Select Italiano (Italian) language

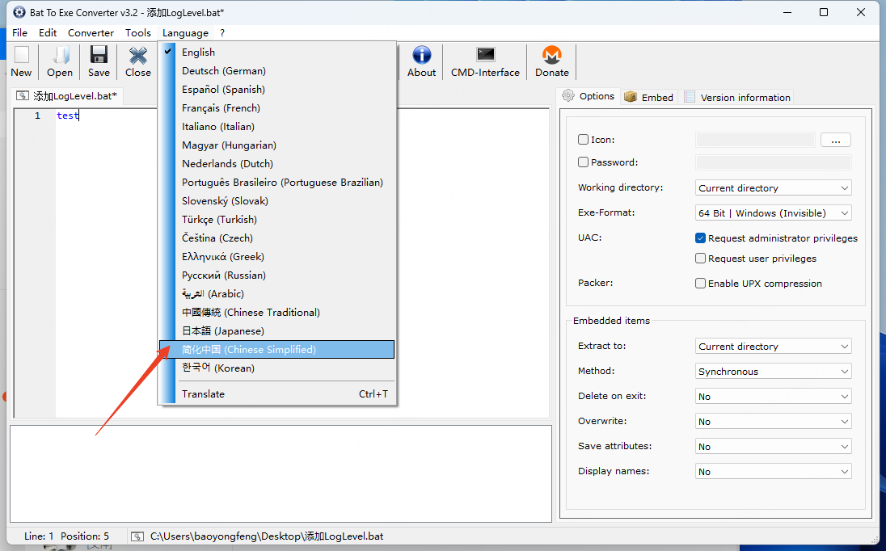click(x=276, y=127)
